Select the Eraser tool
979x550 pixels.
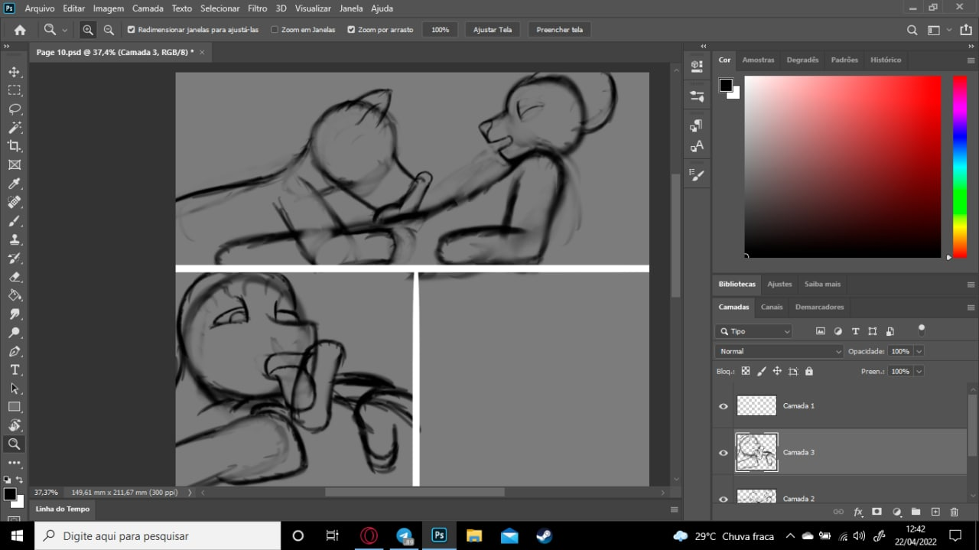(x=14, y=277)
